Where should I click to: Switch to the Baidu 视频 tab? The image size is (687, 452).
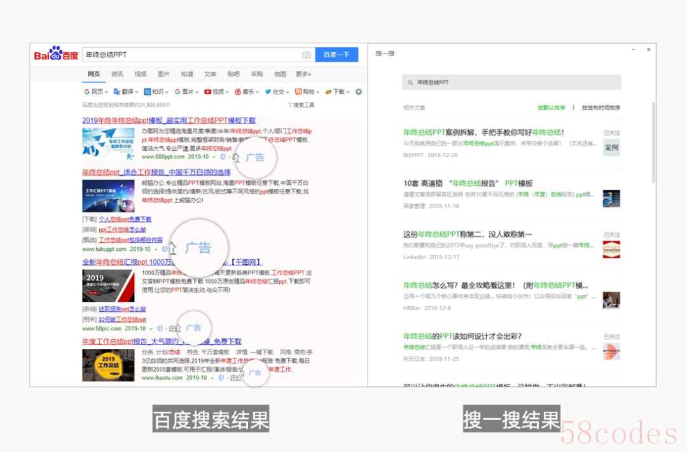point(140,74)
